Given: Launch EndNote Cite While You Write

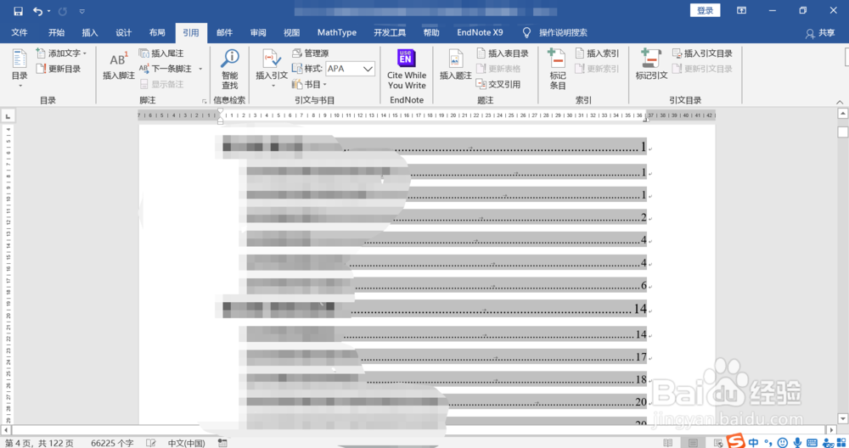Looking at the screenshot, I should pos(407,70).
